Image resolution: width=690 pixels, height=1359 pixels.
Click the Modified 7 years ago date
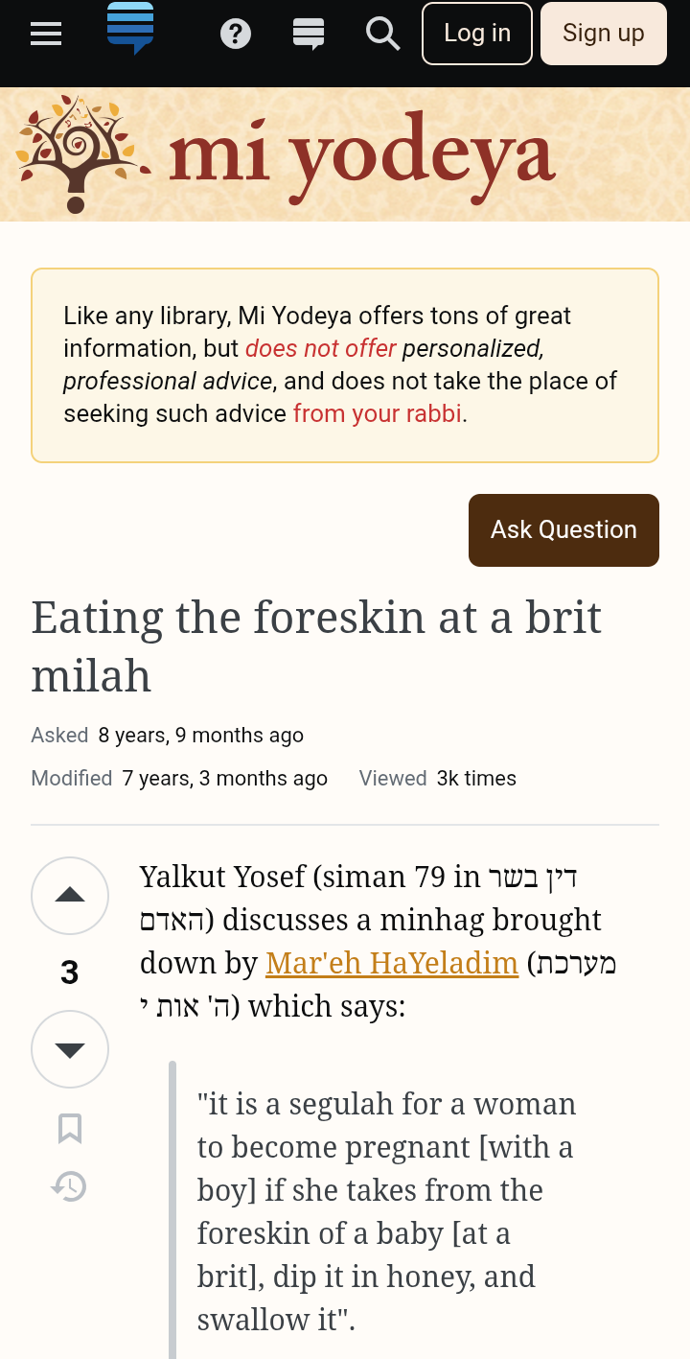click(224, 779)
